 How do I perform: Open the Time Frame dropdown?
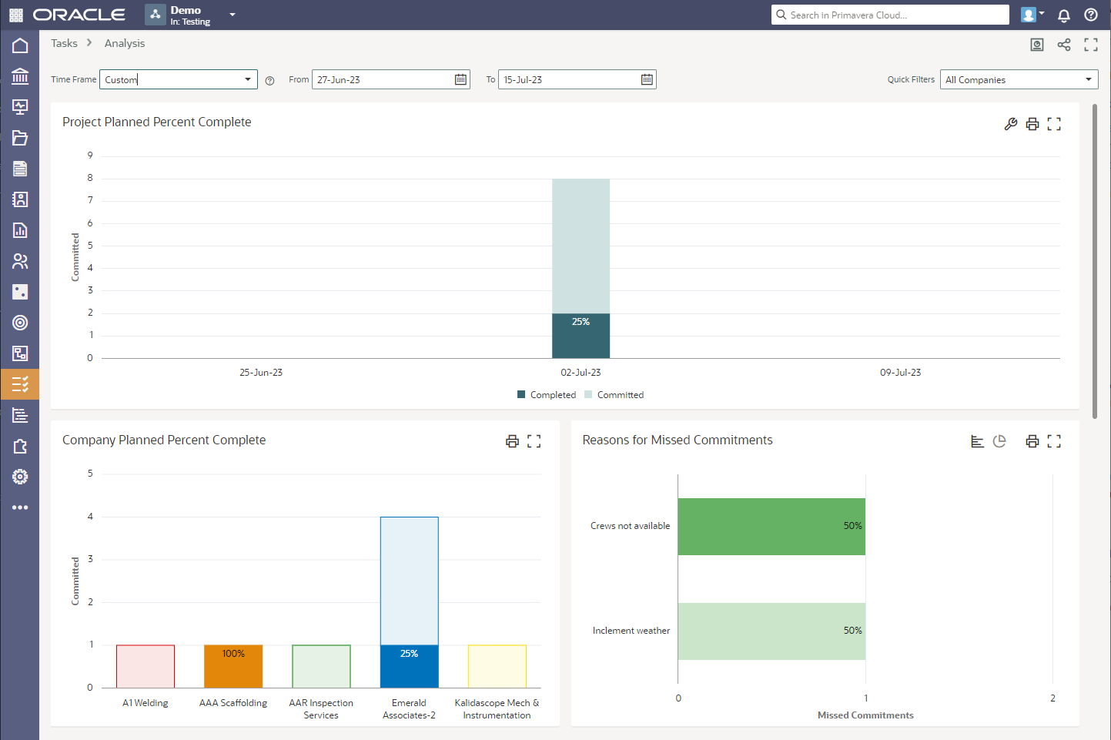247,79
